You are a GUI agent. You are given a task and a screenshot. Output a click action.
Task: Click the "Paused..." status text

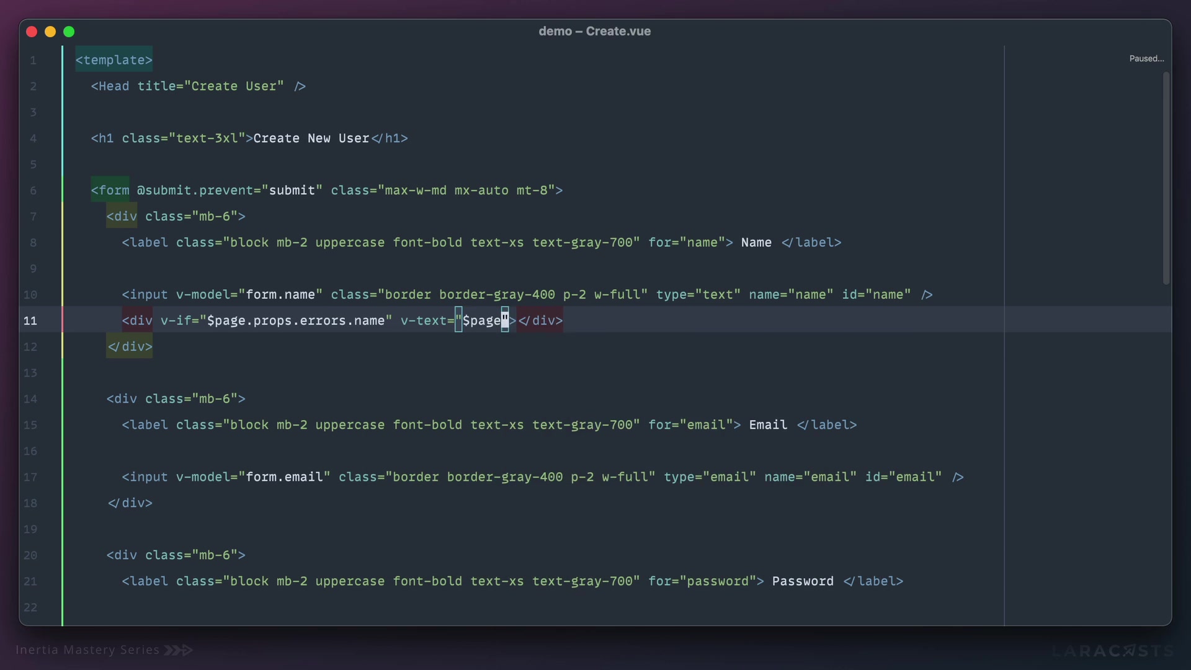pyautogui.click(x=1146, y=58)
